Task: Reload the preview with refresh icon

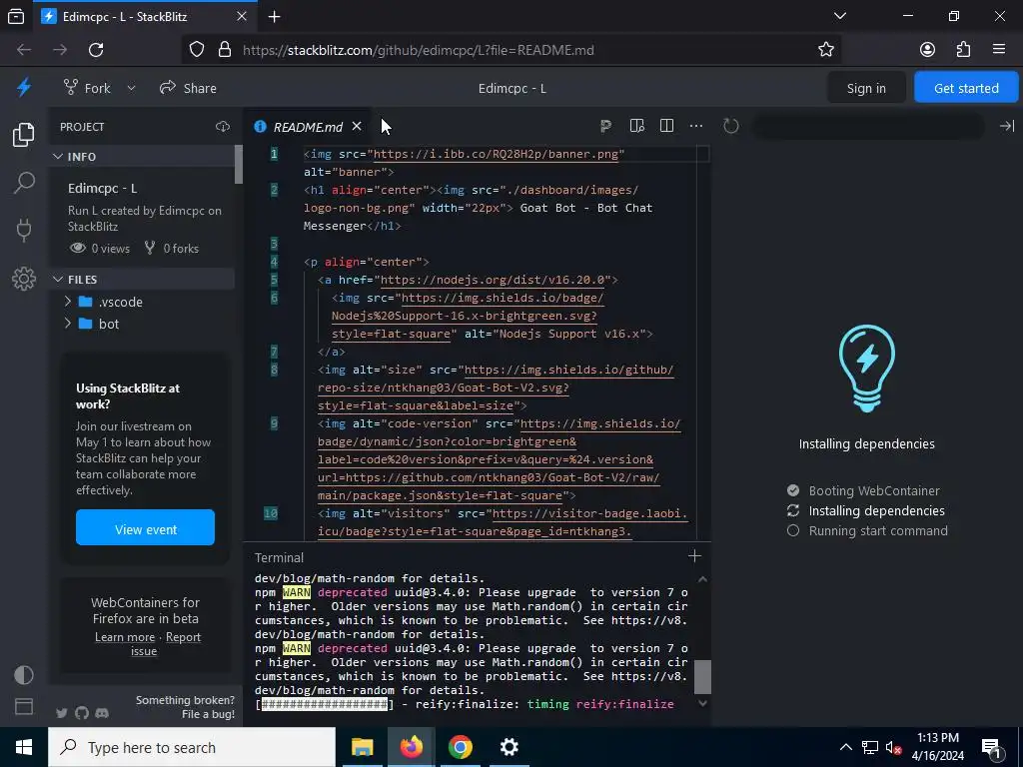Action: pos(730,126)
